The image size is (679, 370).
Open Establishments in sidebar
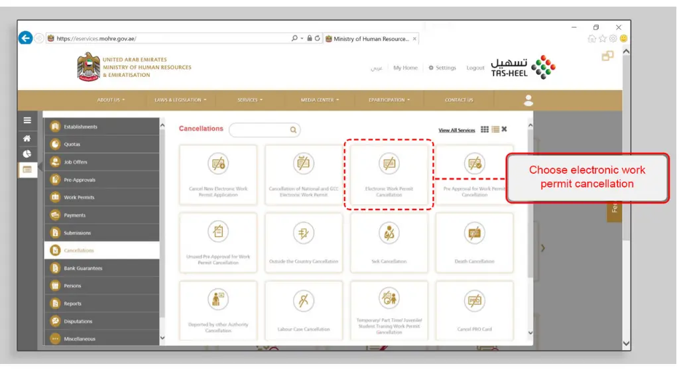click(x=101, y=127)
